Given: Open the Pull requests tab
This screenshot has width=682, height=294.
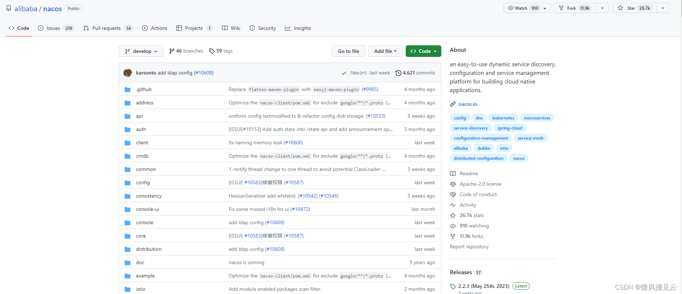Looking at the screenshot, I should coord(108,28).
